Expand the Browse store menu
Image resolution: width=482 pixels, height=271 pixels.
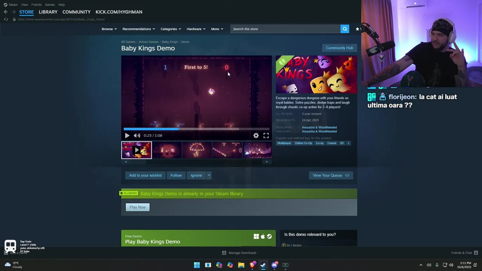109,29
